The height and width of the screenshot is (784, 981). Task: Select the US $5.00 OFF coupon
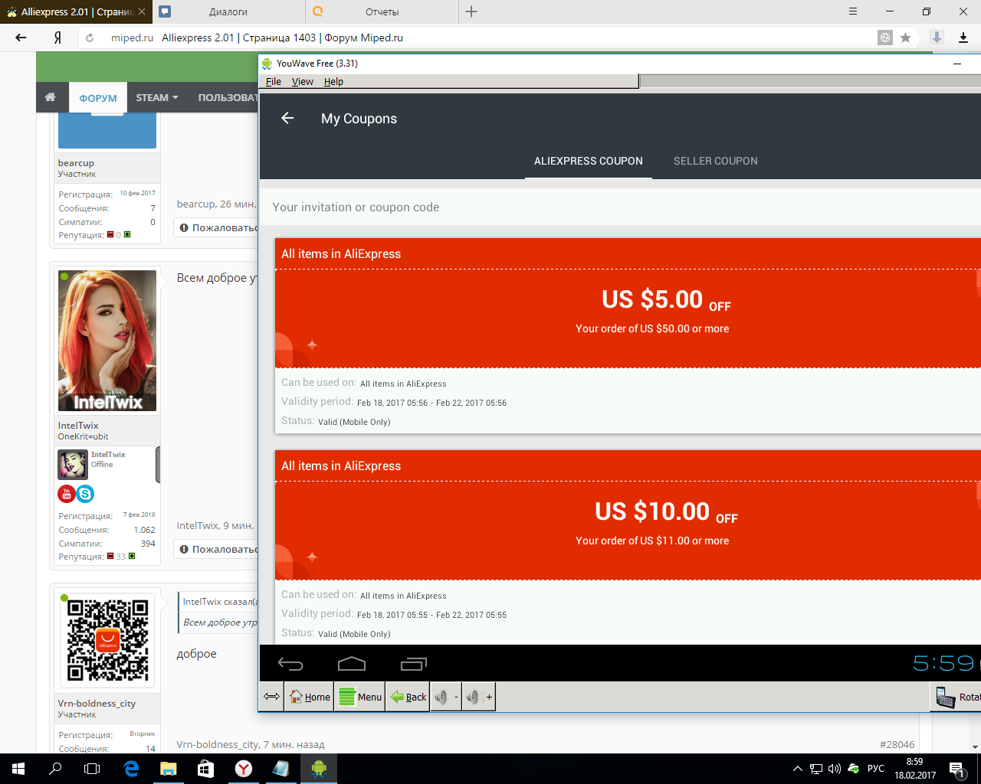(x=628, y=336)
